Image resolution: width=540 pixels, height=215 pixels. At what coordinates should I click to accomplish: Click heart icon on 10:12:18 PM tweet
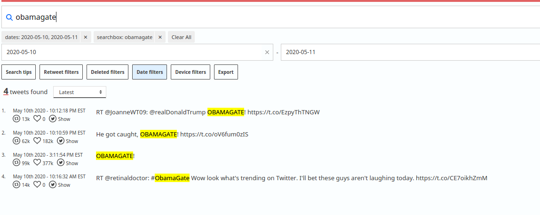coord(37,119)
